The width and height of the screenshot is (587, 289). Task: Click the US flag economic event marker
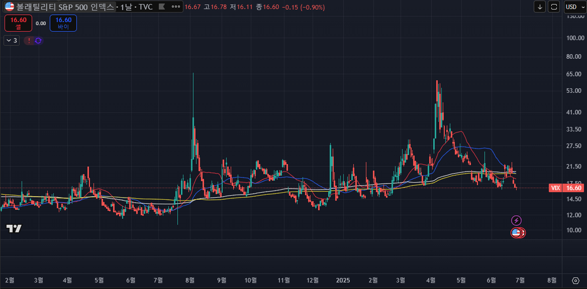click(x=516, y=233)
